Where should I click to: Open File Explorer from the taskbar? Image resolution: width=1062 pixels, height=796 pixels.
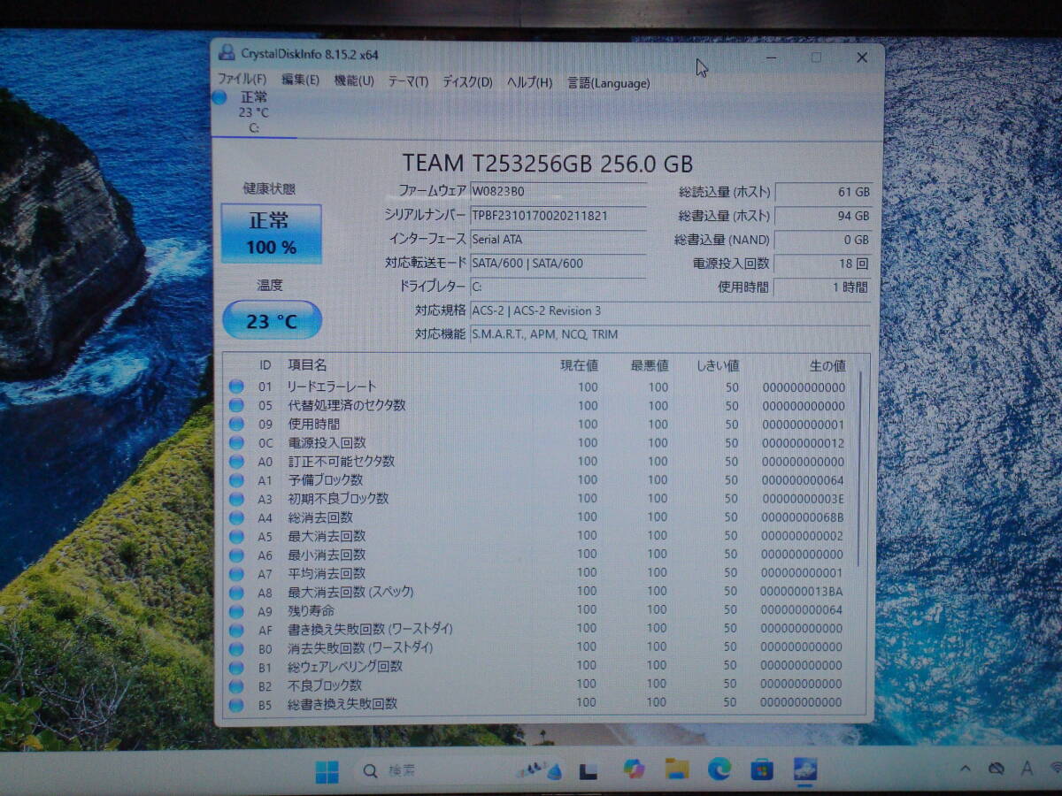pos(677,769)
